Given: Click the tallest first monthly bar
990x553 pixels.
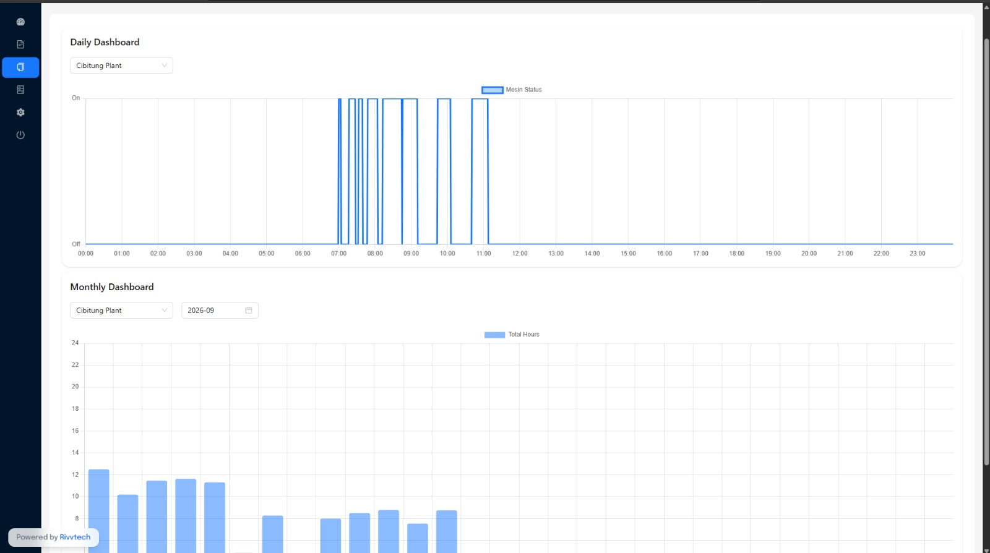Looking at the screenshot, I should tap(99, 511).
